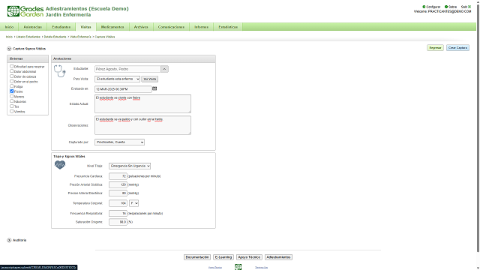Click the Temperatura Corporal field
The image size is (480, 270).
click(118, 203)
